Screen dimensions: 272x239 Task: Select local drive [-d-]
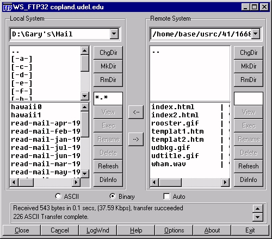point(22,75)
